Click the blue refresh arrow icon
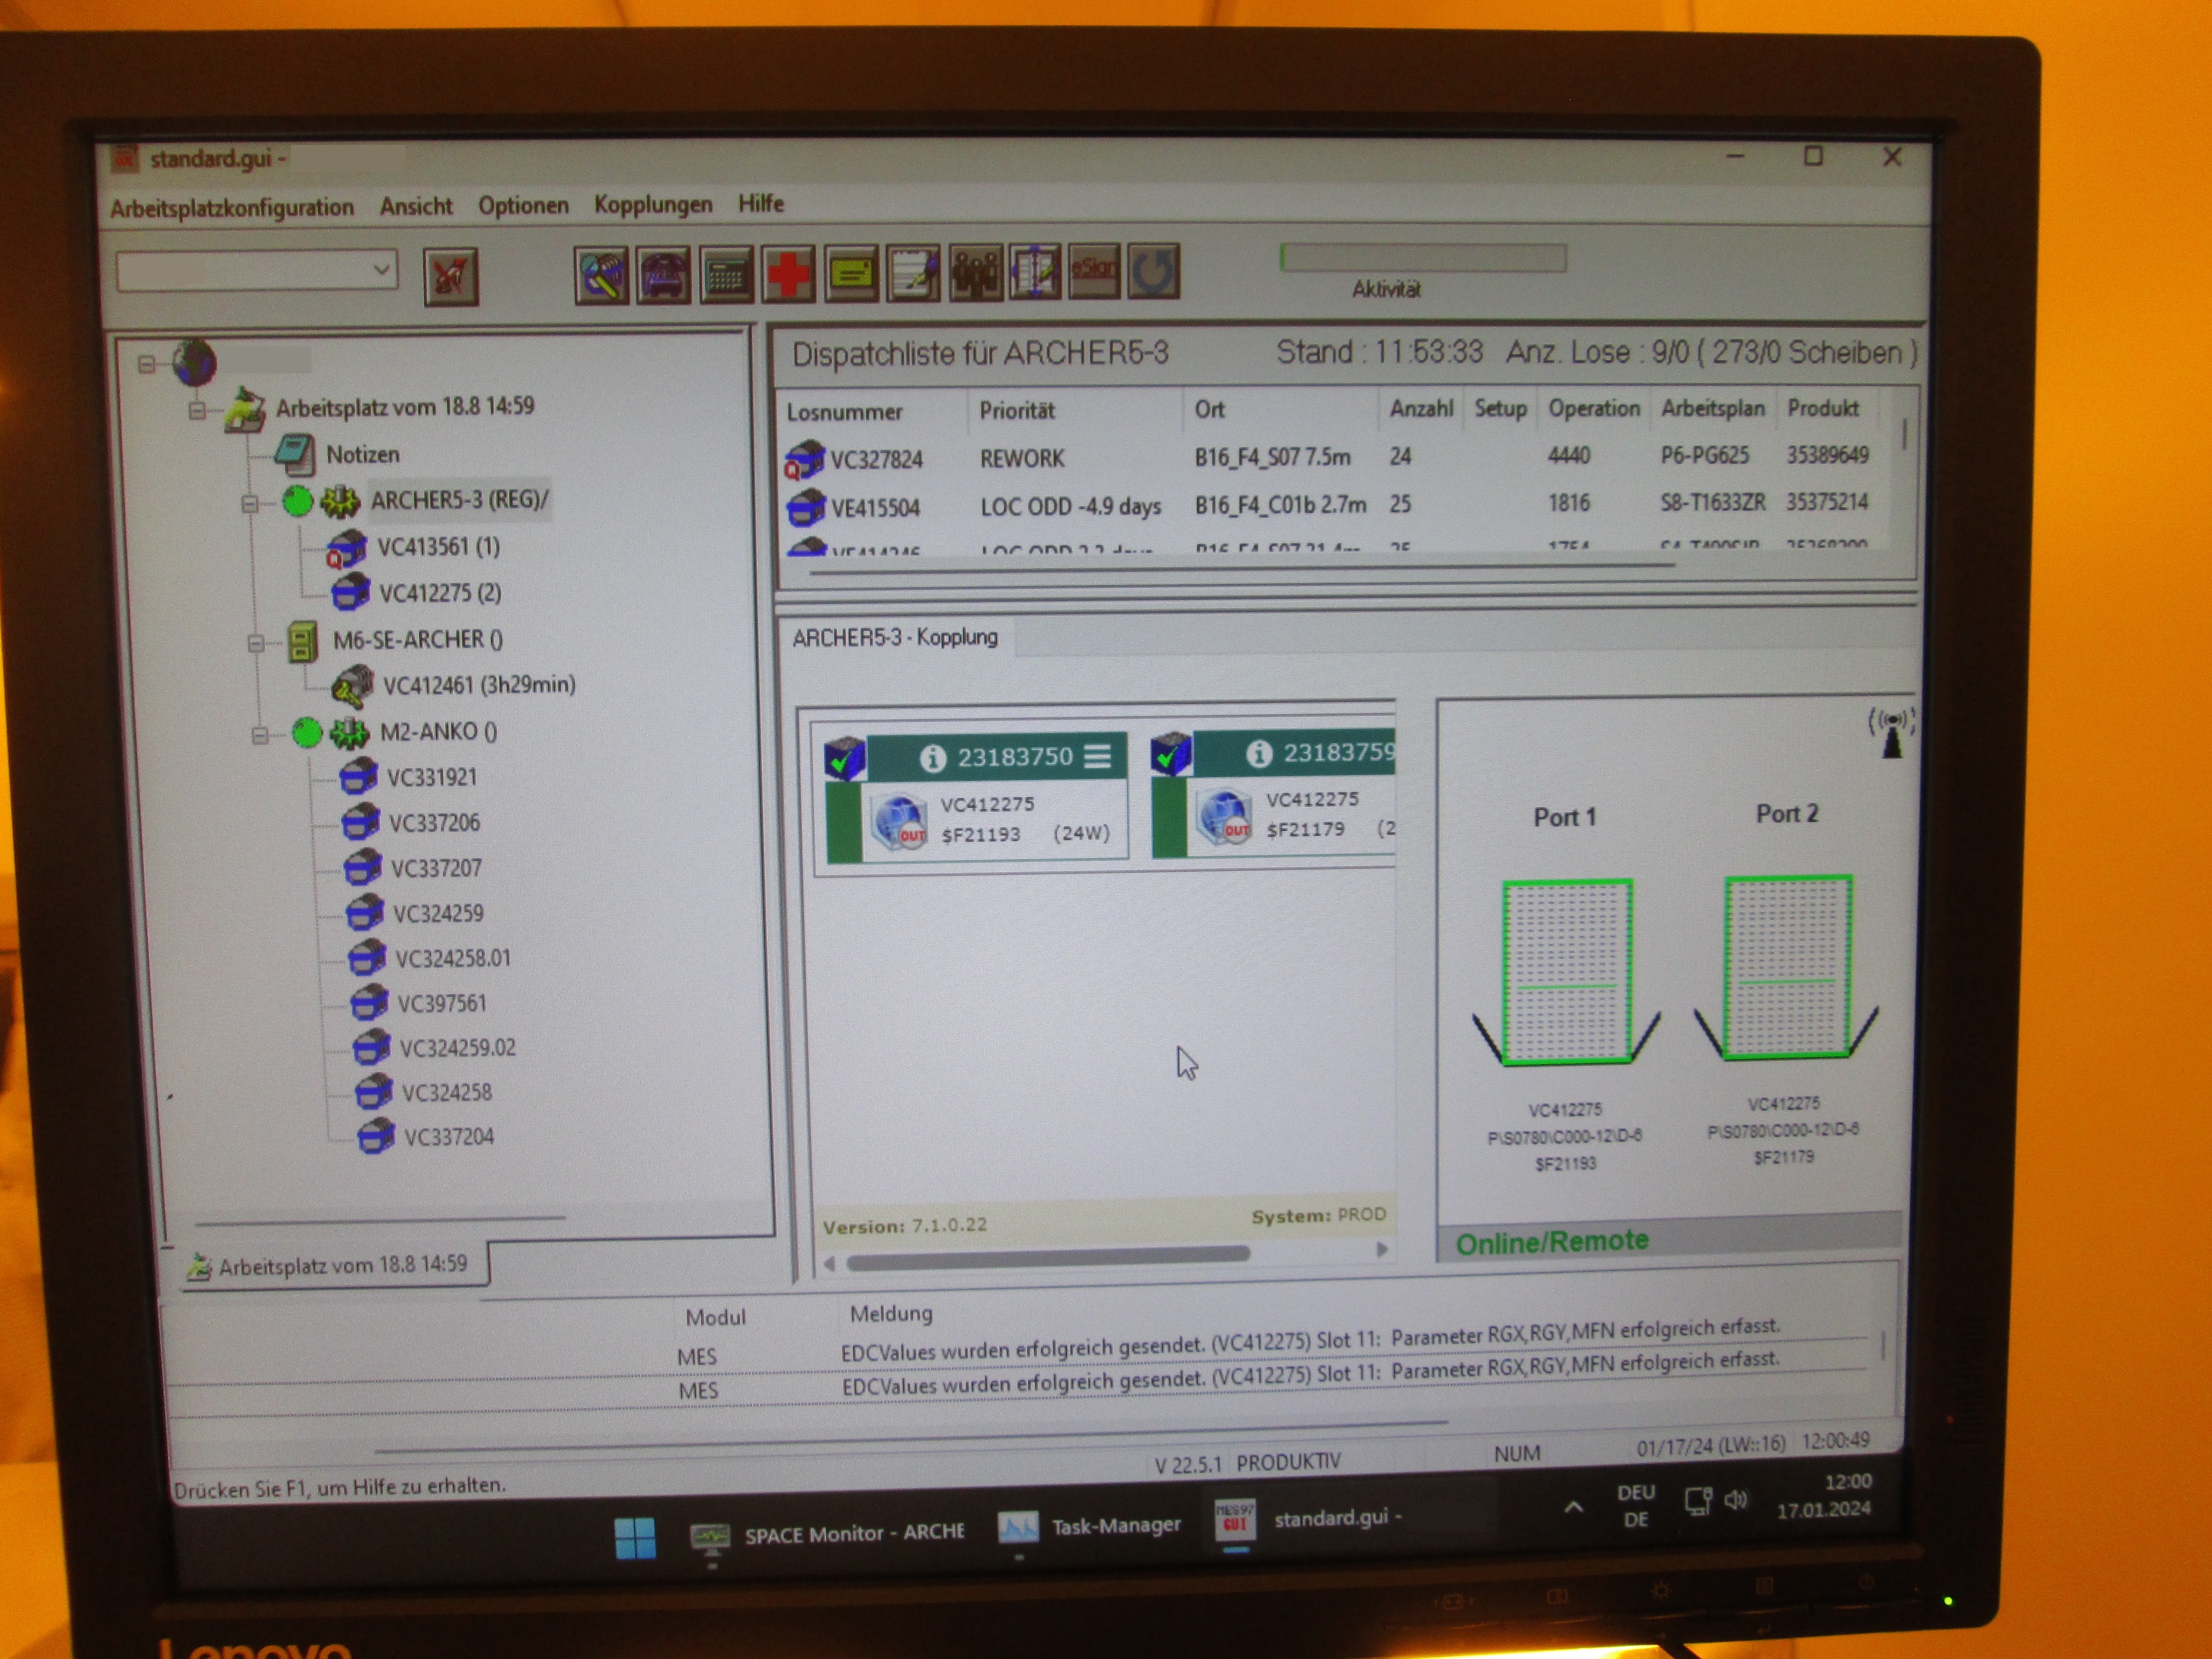 pos(1154,272)
